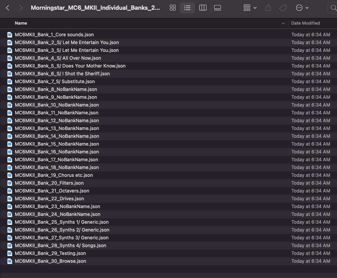Image resolution: width=337 pixels, height=278 pixels.
Task: Click the modified date of Bank_1_Core sounds.json
Action: coord(310,35)
